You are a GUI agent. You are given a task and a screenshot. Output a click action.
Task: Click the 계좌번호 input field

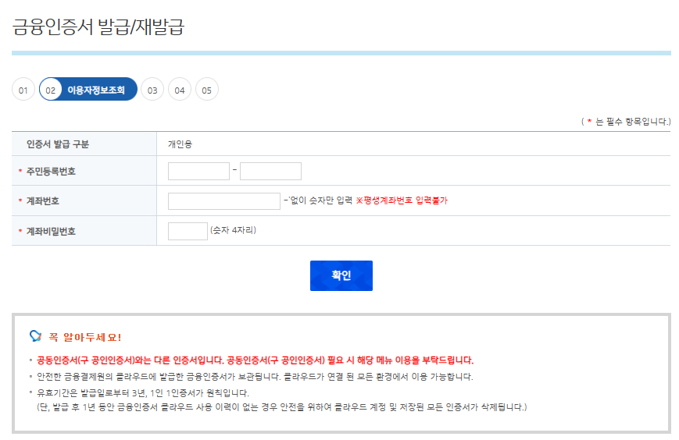224,201
